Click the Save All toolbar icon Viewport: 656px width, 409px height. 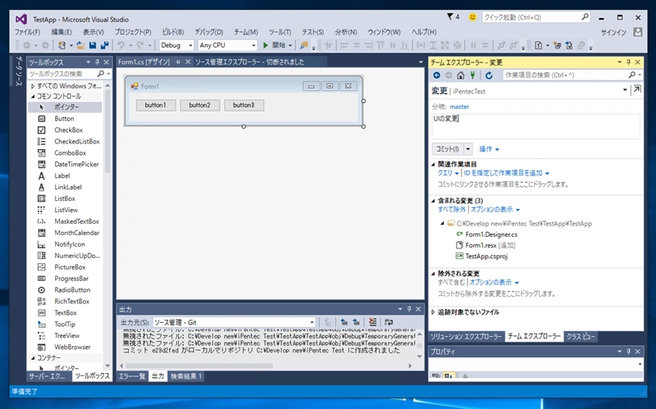point(104,45)
